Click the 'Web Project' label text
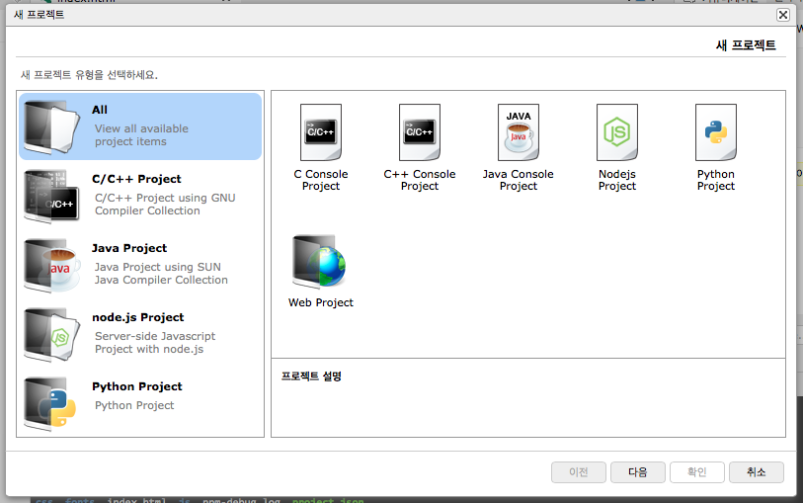The height and width of the screenshot is (503, 803). pos(321,302)
